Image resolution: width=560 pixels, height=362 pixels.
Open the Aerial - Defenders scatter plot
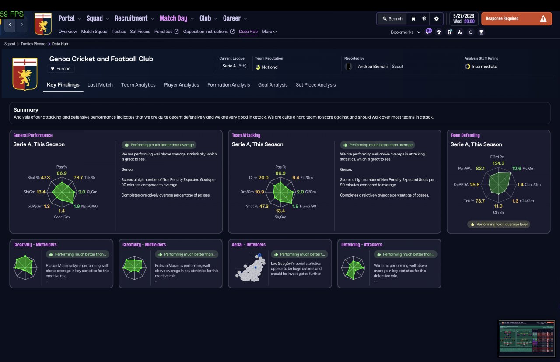(251, 267)
